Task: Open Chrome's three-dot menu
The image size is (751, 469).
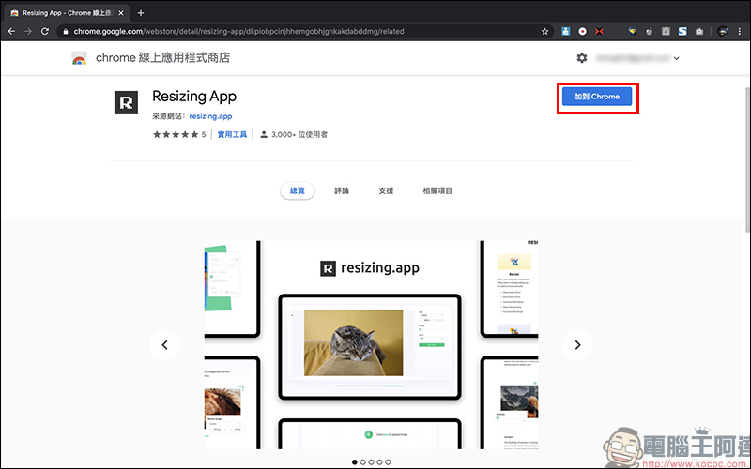Action: (740, 31)
